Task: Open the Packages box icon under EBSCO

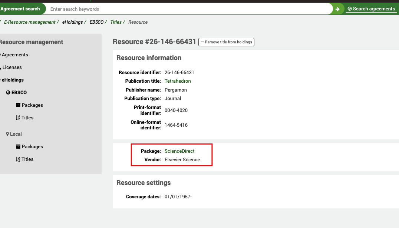Action: (x=18, y=105)
